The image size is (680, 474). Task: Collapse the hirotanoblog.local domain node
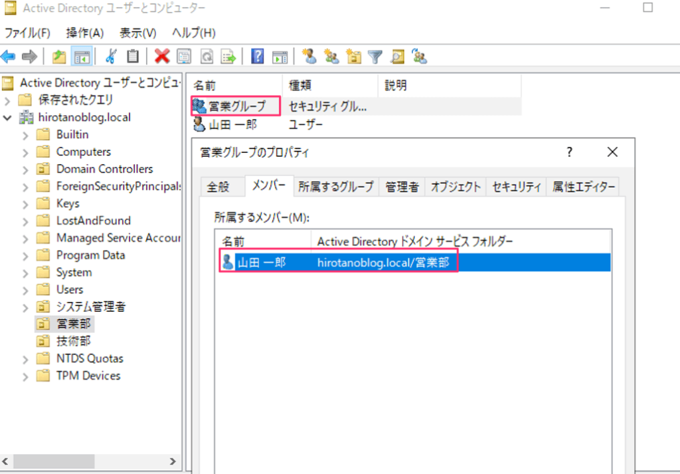(x=7, y=118)
